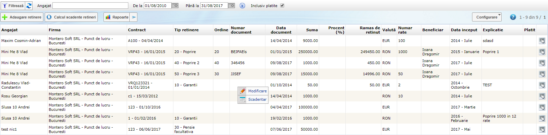Choose Modificare from the context menu

[257, 91]
